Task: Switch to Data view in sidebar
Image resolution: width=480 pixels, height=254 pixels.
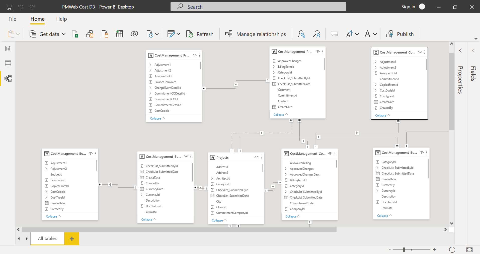Action: pyautogui.click(x=8, y=63)
